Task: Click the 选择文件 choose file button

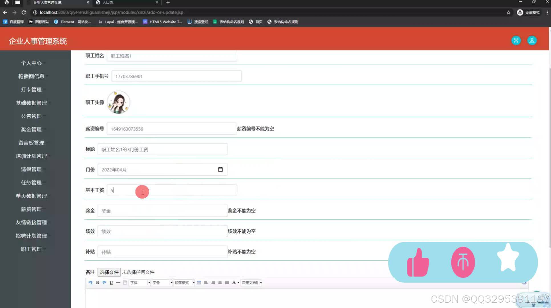Action: (x=109, y=272)
